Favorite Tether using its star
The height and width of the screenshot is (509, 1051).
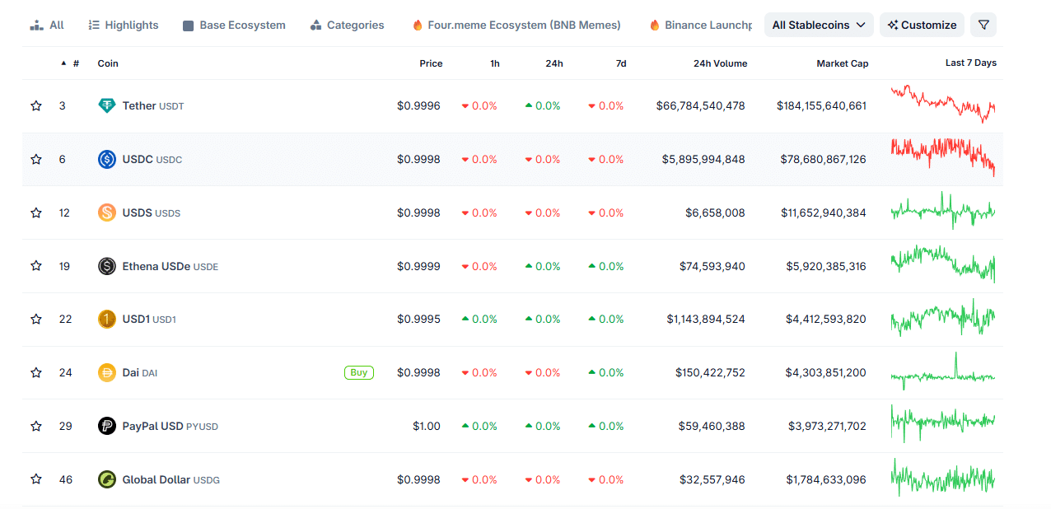(35, 105)
